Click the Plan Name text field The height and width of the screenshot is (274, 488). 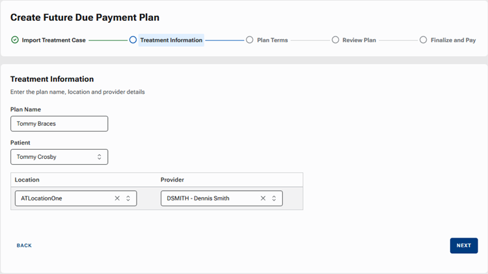pyautogui.click(x=59, y=124)
